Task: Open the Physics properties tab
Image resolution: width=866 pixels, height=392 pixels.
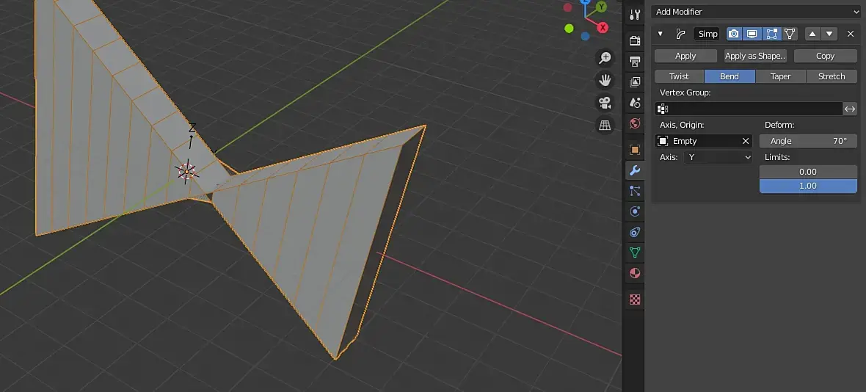Action: pos(635,211)
